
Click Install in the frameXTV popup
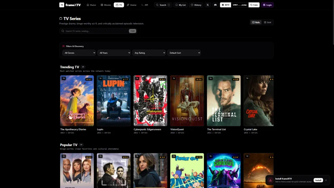318,180
